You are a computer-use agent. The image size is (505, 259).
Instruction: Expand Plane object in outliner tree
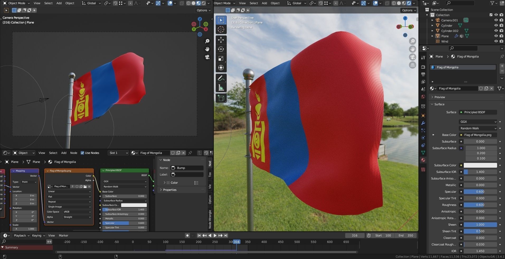(x=432, y=36)
